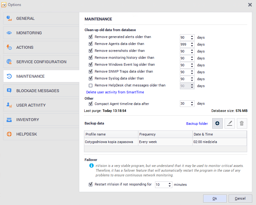
Task: Switch to the User Activity section
Action: coord(31,105)
